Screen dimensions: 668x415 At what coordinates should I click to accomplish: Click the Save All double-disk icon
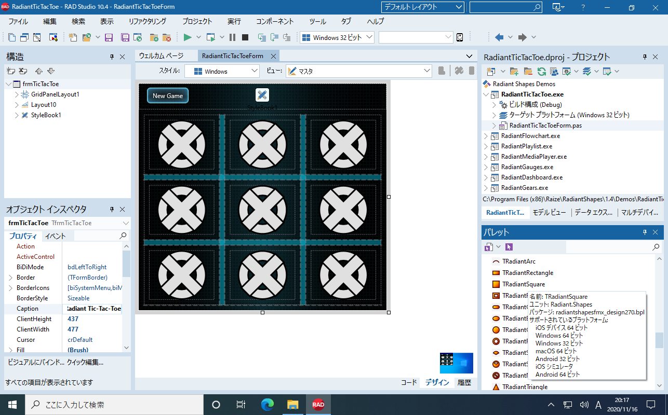click(125, 37)
